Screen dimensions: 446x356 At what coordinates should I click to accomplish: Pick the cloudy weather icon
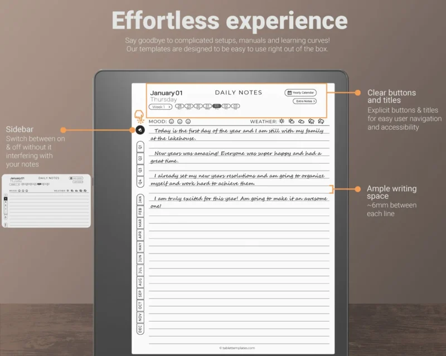[301, 121]
